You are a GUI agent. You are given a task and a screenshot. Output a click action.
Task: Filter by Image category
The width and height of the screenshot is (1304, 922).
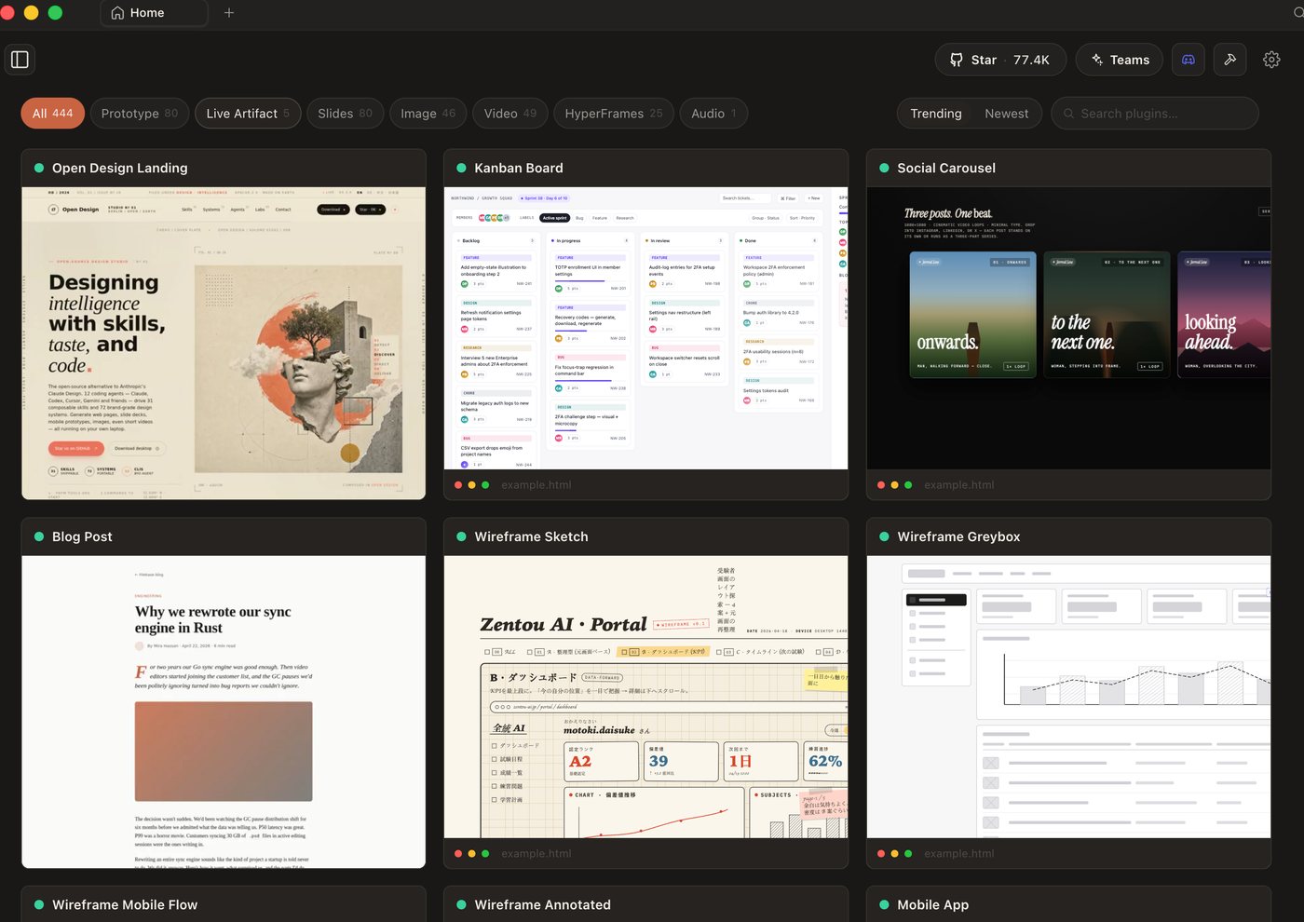click(428, 114)
